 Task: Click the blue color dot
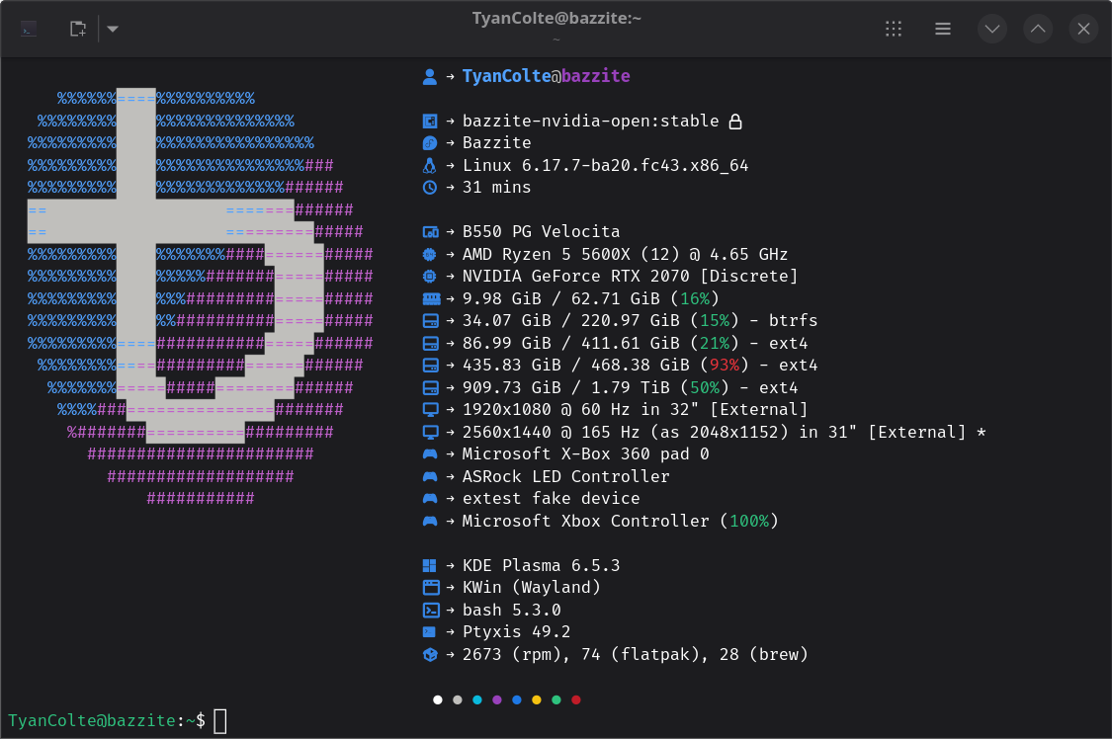[517, 700]
